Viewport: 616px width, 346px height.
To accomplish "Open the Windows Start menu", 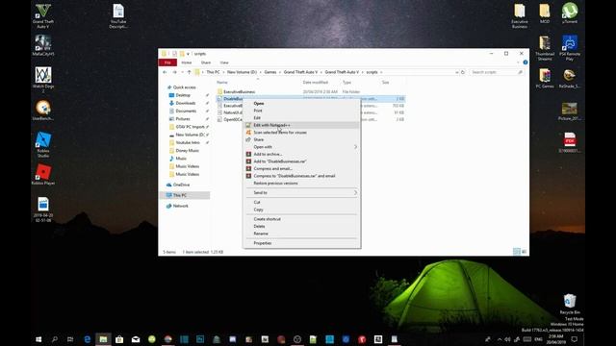I will [x=38, y=339].
